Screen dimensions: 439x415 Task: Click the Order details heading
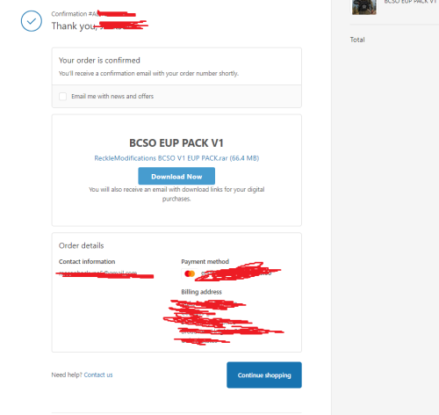click(82, 245)
